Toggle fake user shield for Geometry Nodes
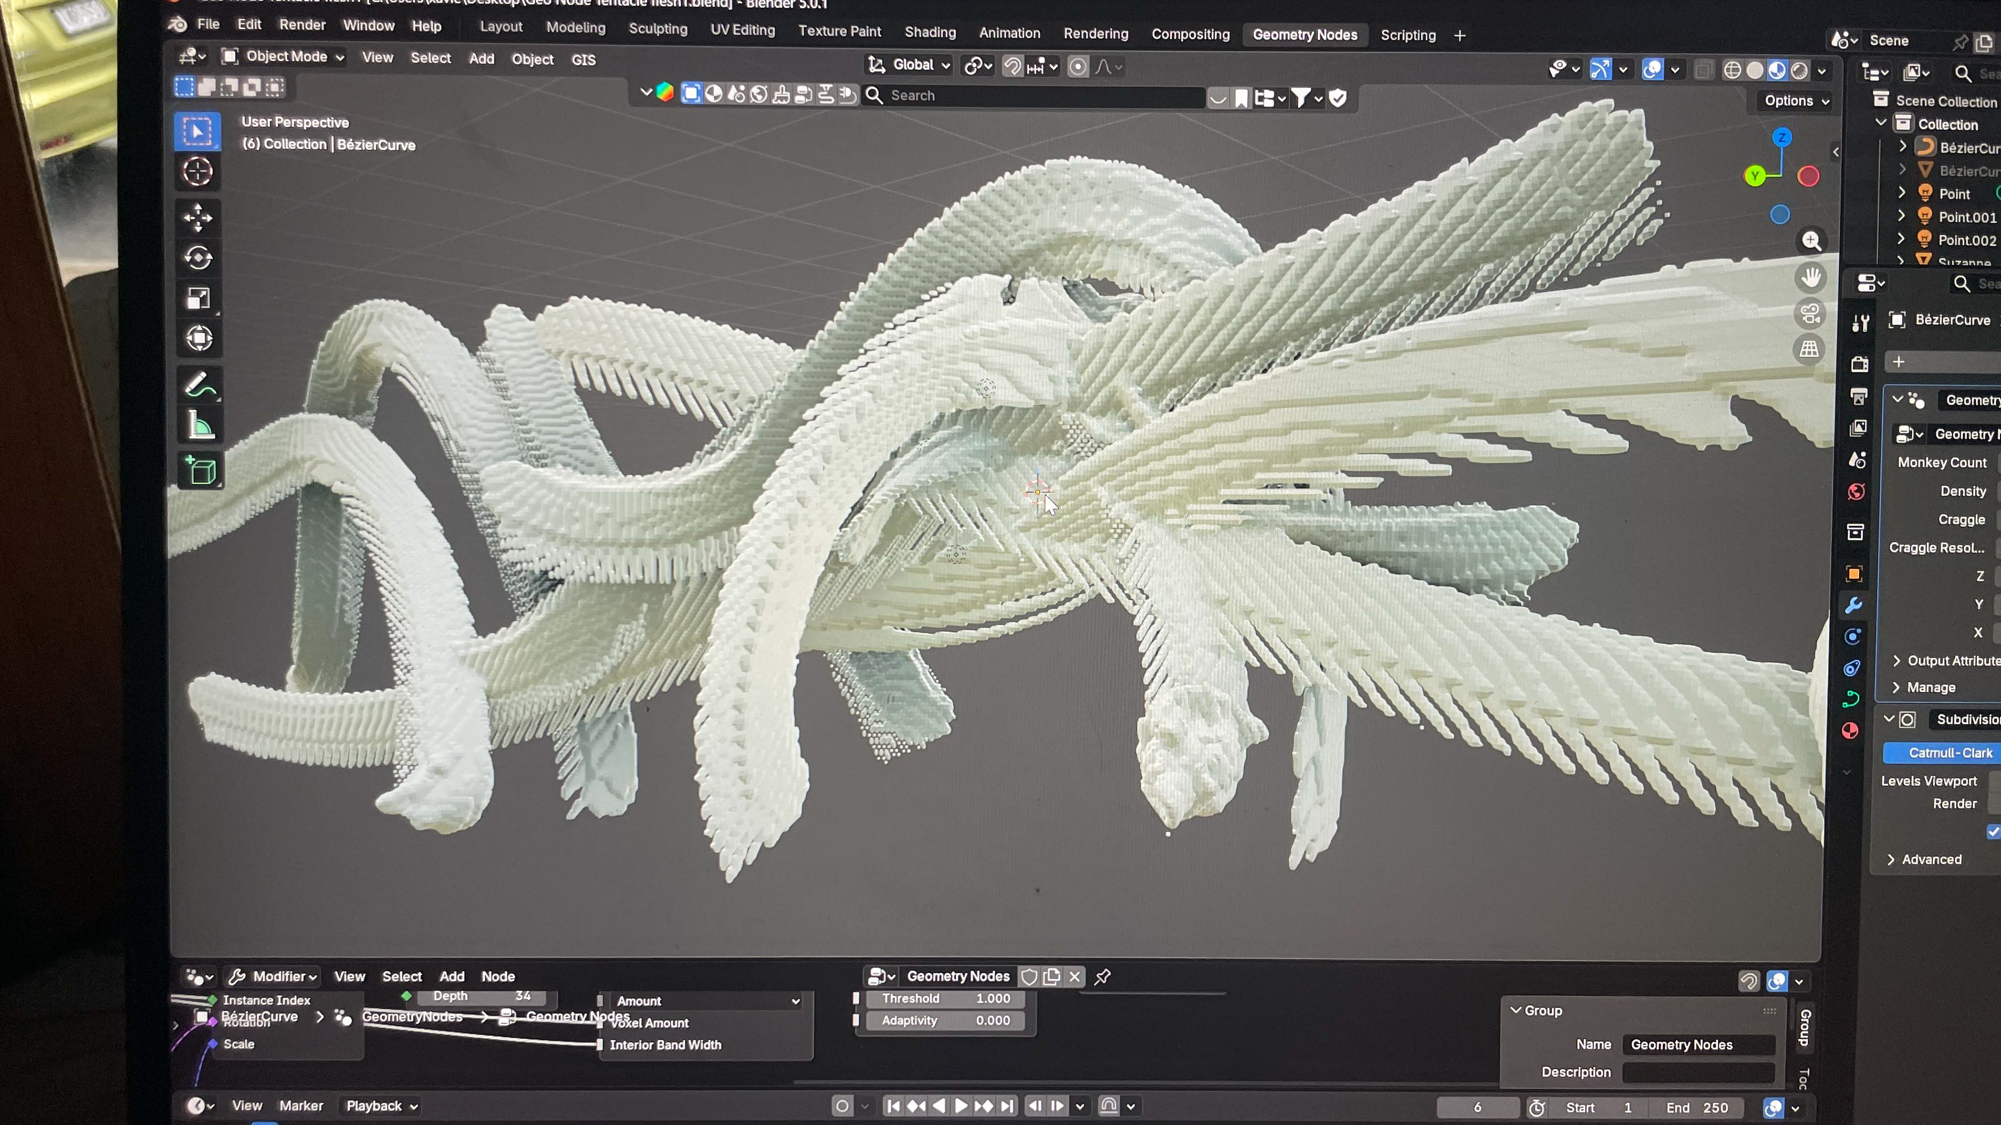 point(1029,977)
